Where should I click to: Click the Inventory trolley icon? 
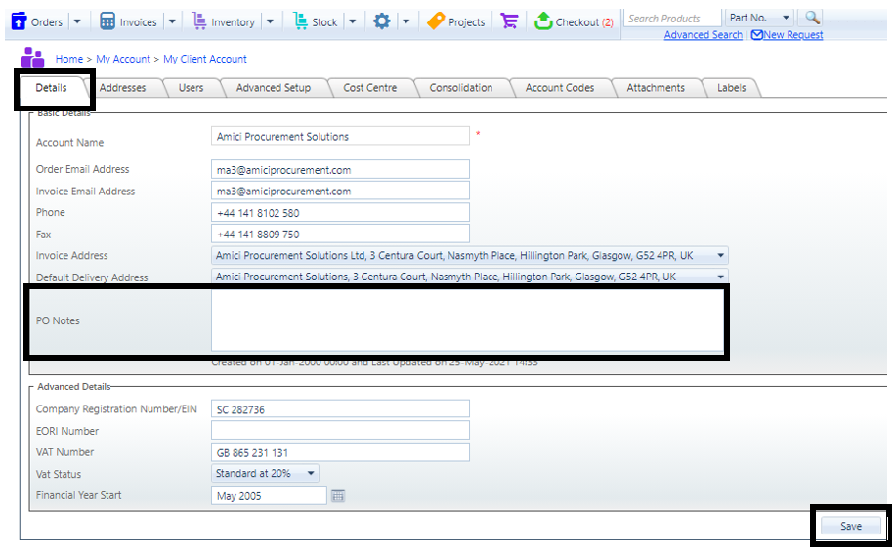coord(199,21)
